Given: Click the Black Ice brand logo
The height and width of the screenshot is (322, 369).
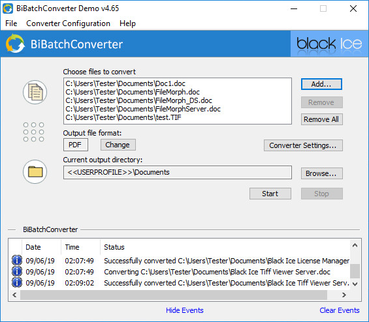Looking at the screenshot, I should 329,44.
